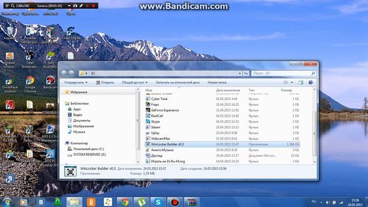Image resolution: width=368 pixels, height=207 pixels.
Task: Show hidden tray icons arrow
Action: click(321, 202)
